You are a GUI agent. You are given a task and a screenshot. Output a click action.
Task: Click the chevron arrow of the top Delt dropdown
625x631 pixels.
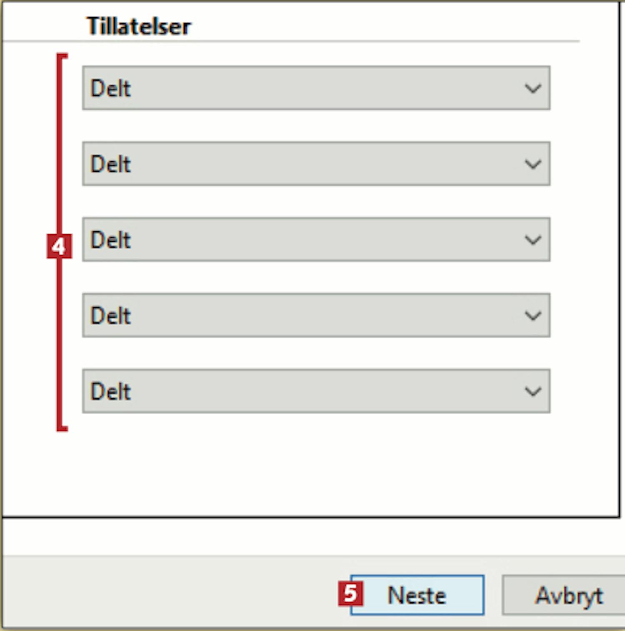[532, 88]
